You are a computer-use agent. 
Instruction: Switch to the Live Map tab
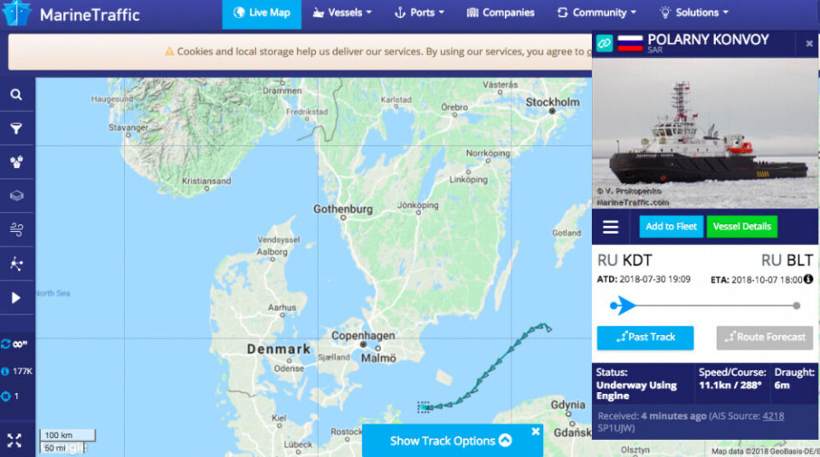[261, 14]
